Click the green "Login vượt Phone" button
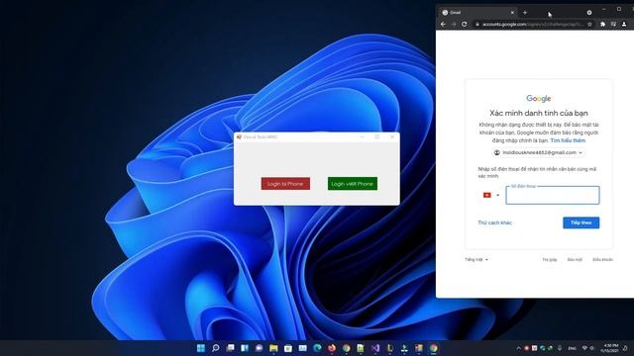Screen dimensions: 634x356 point(353,184)
